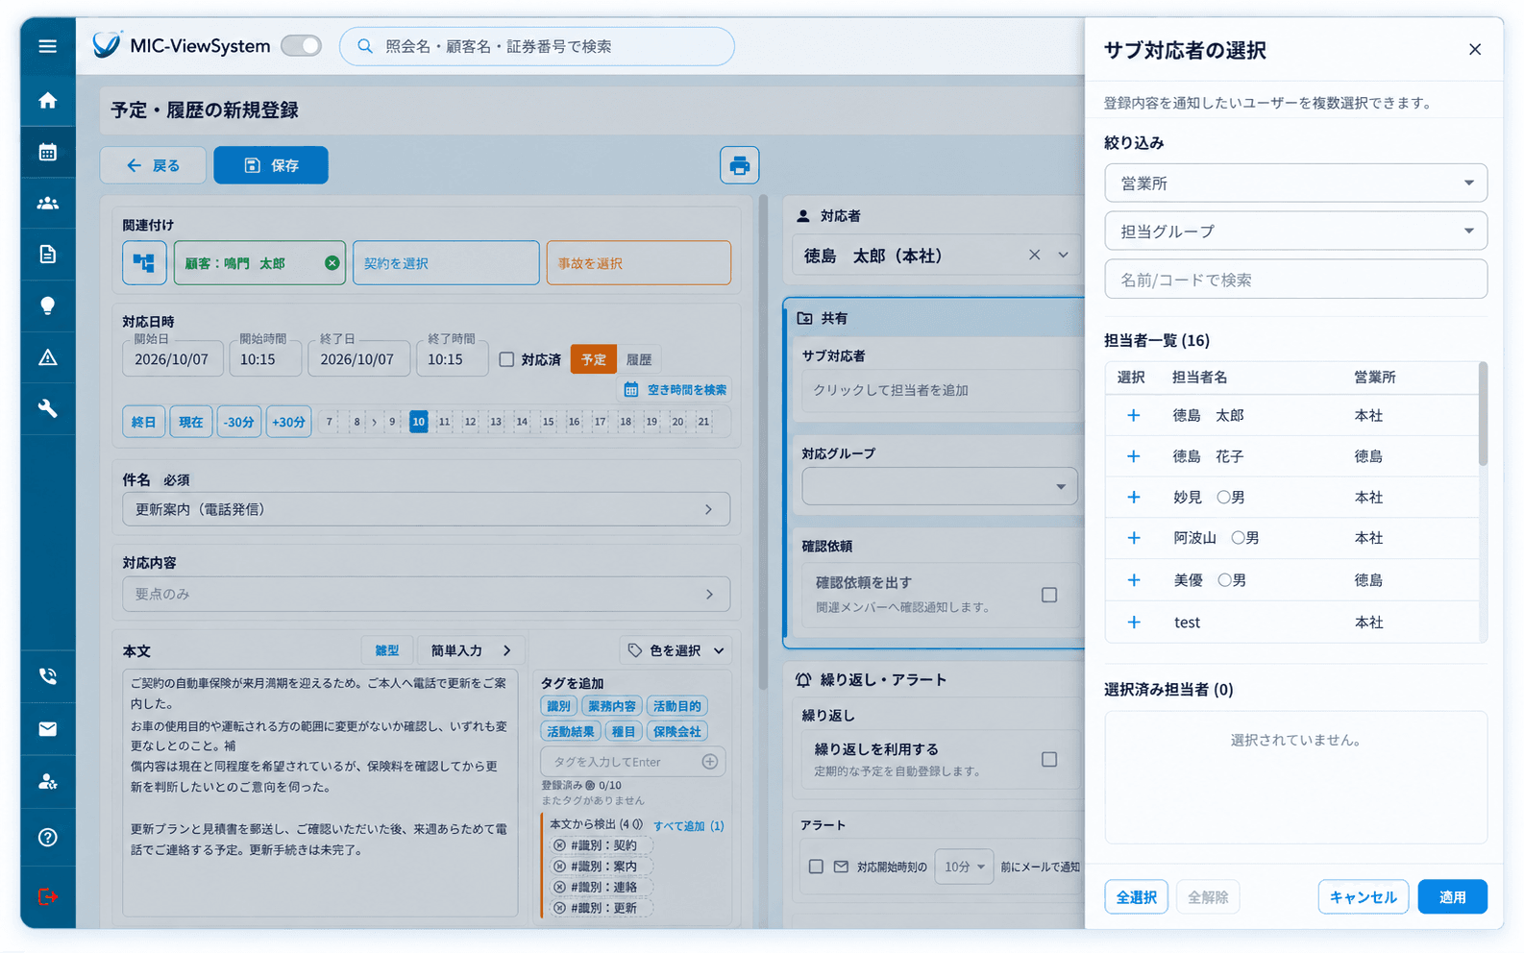Open the 対応グループ dropdown
The height and width of the screenshot is (953, 1524).
940,486
